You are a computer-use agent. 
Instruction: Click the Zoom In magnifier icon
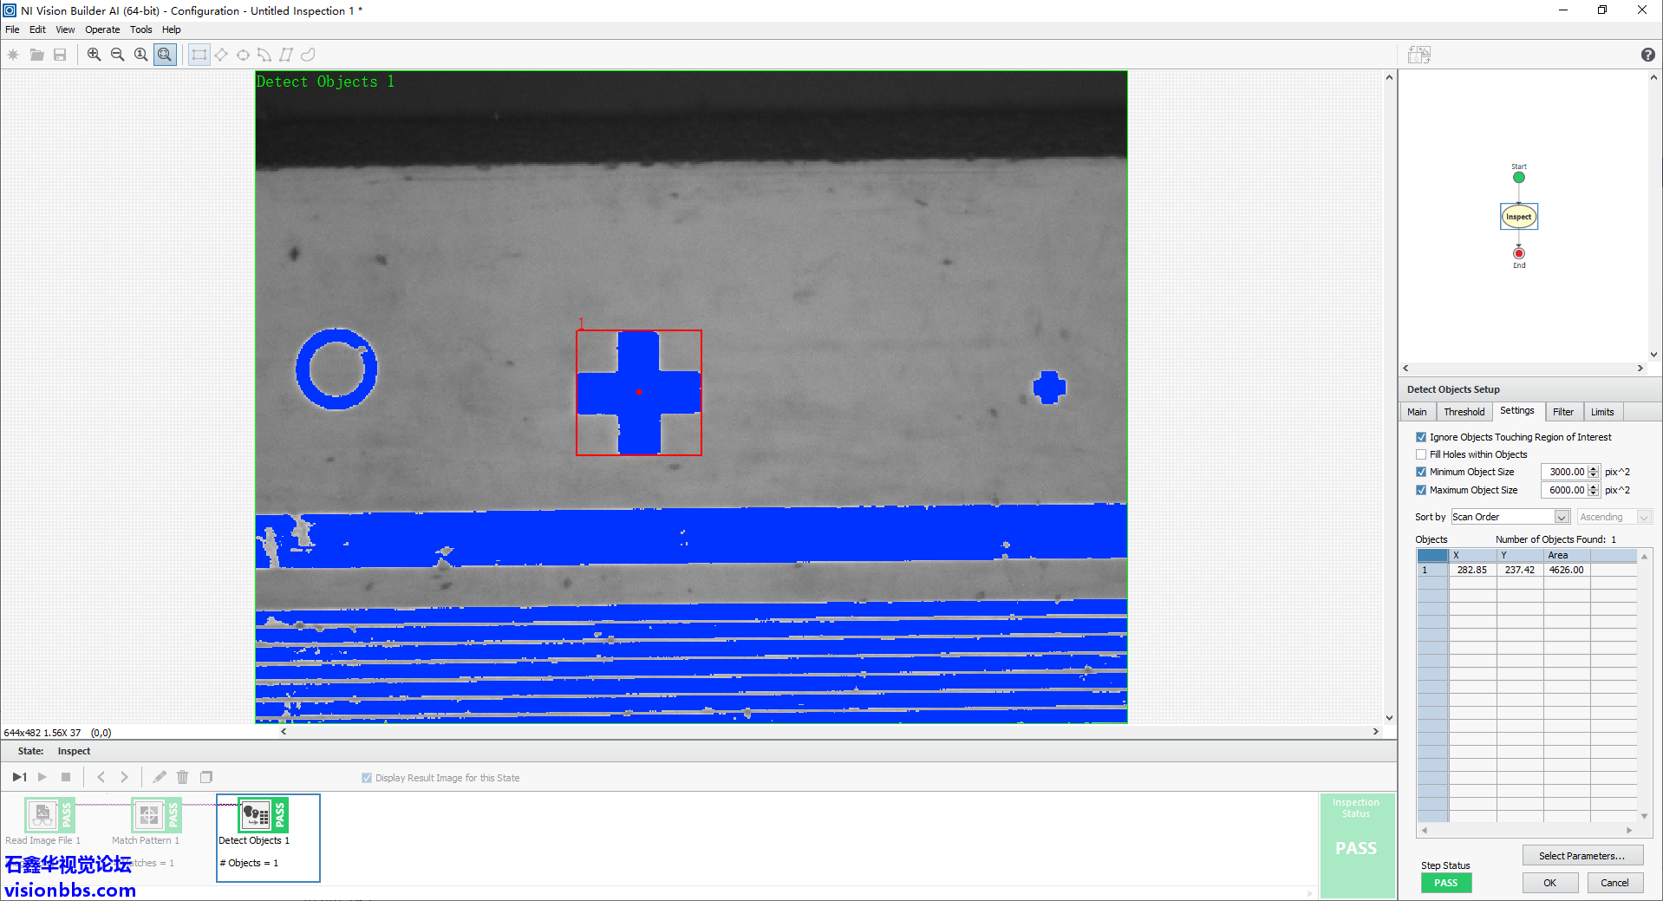[94, 55]
